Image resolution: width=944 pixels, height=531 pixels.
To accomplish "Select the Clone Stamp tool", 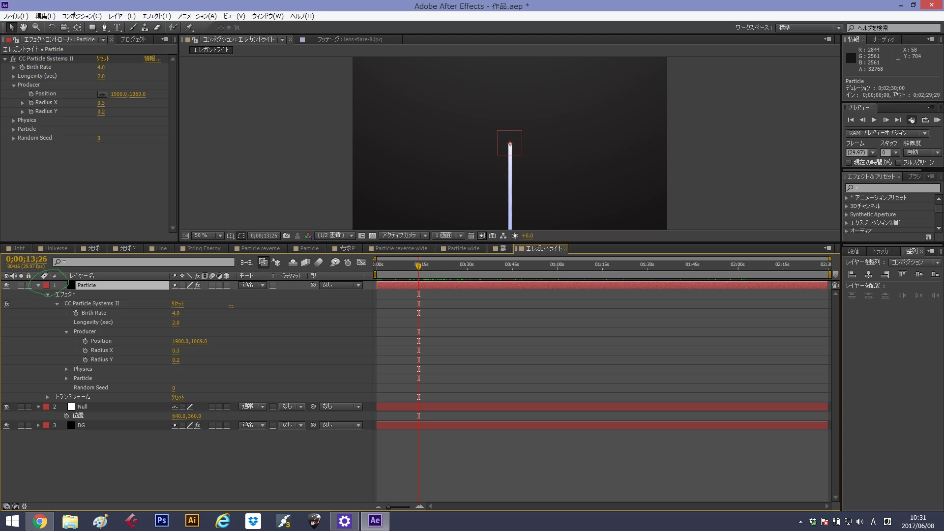I will click(x=145, y=28).
